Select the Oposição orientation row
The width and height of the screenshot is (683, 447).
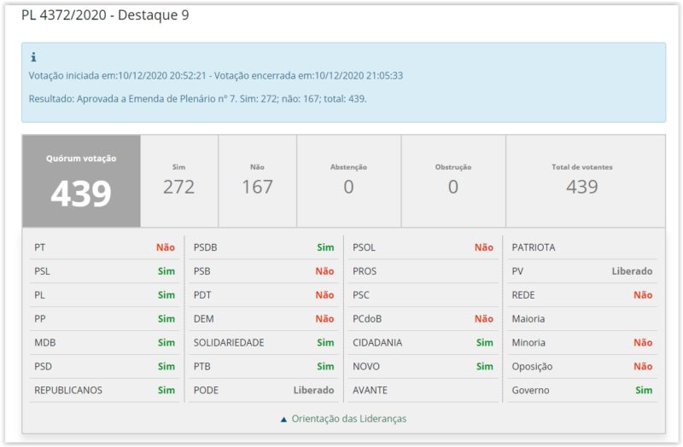pyautogui.click(x=581, y=366)
